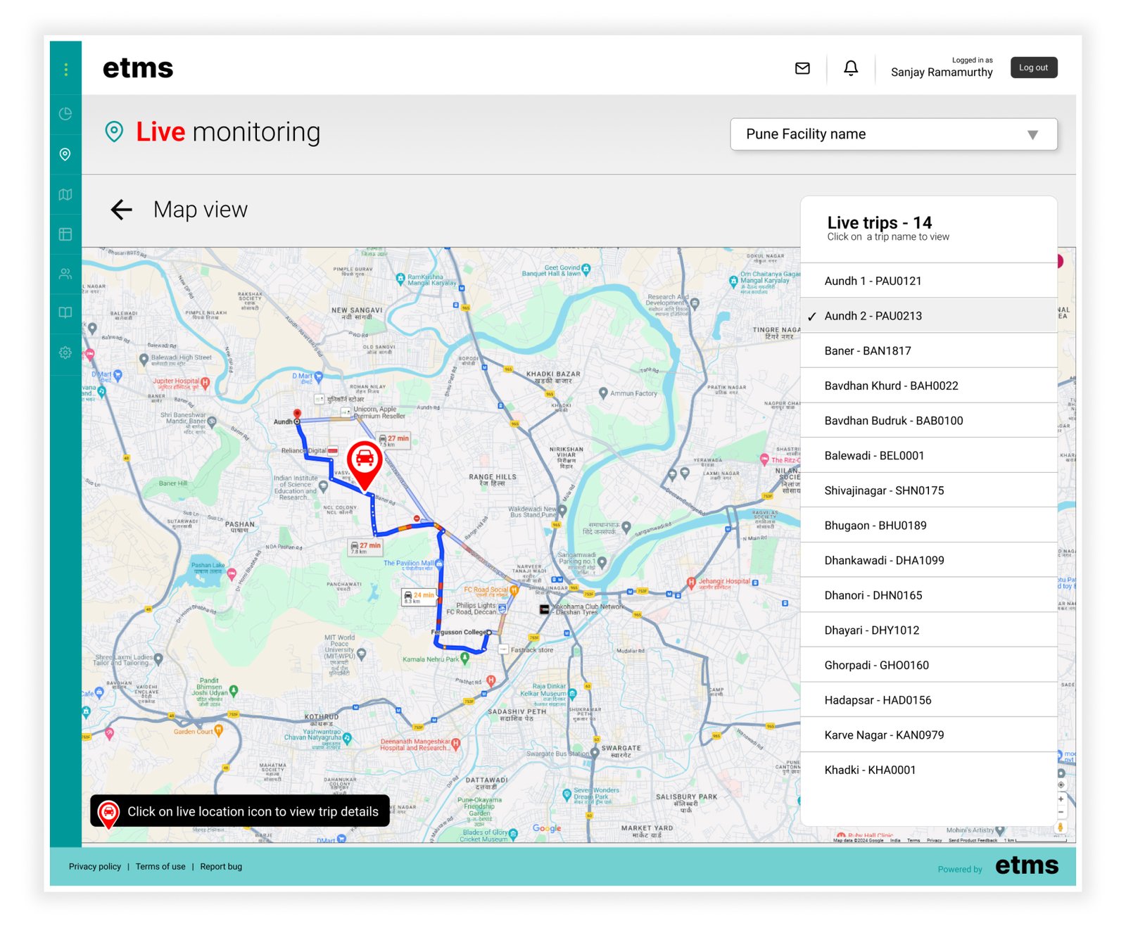Open the users sidebar icon
The height and width of the screenshot is (933, 1126).
tap(65, 274)
